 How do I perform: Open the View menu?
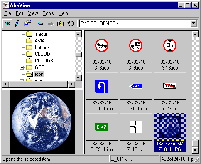point(33,13)
